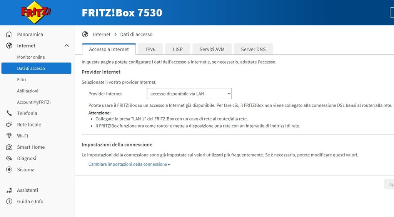The image size is (394, 217).
Task: Open the Servizi AVM tab
Action: click(212, 49)
